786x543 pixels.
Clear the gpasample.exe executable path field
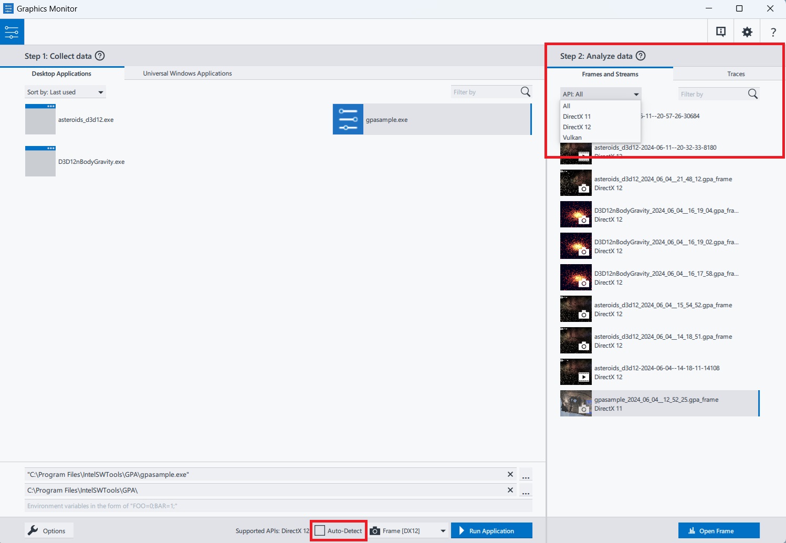[x=510, y=474]
